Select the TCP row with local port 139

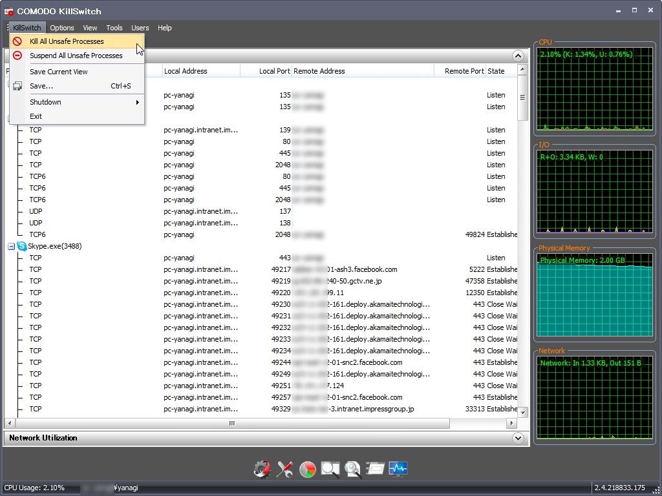pyautogui.click(x=262, y=130)
